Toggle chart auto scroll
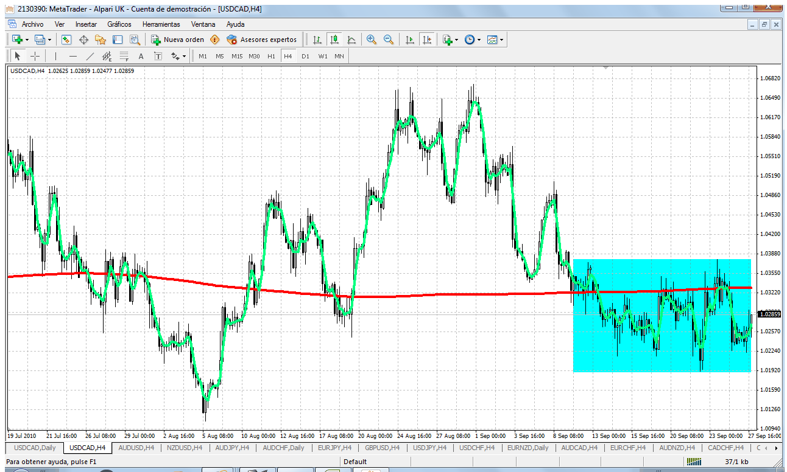Screen dimensions: 787x472 point(410,40)
